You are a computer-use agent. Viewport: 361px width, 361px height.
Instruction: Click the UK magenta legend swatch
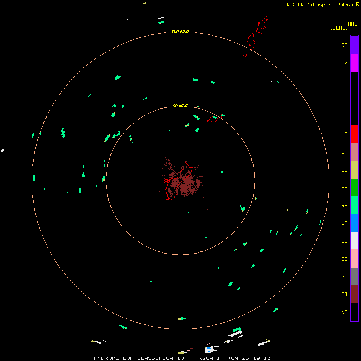[354, 63]
